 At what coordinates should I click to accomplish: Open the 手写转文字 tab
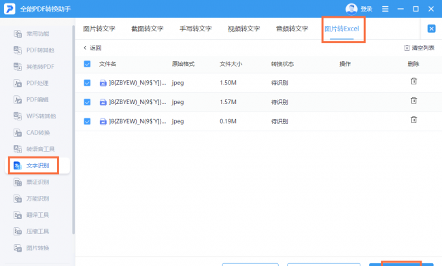[x=196, y=29]
